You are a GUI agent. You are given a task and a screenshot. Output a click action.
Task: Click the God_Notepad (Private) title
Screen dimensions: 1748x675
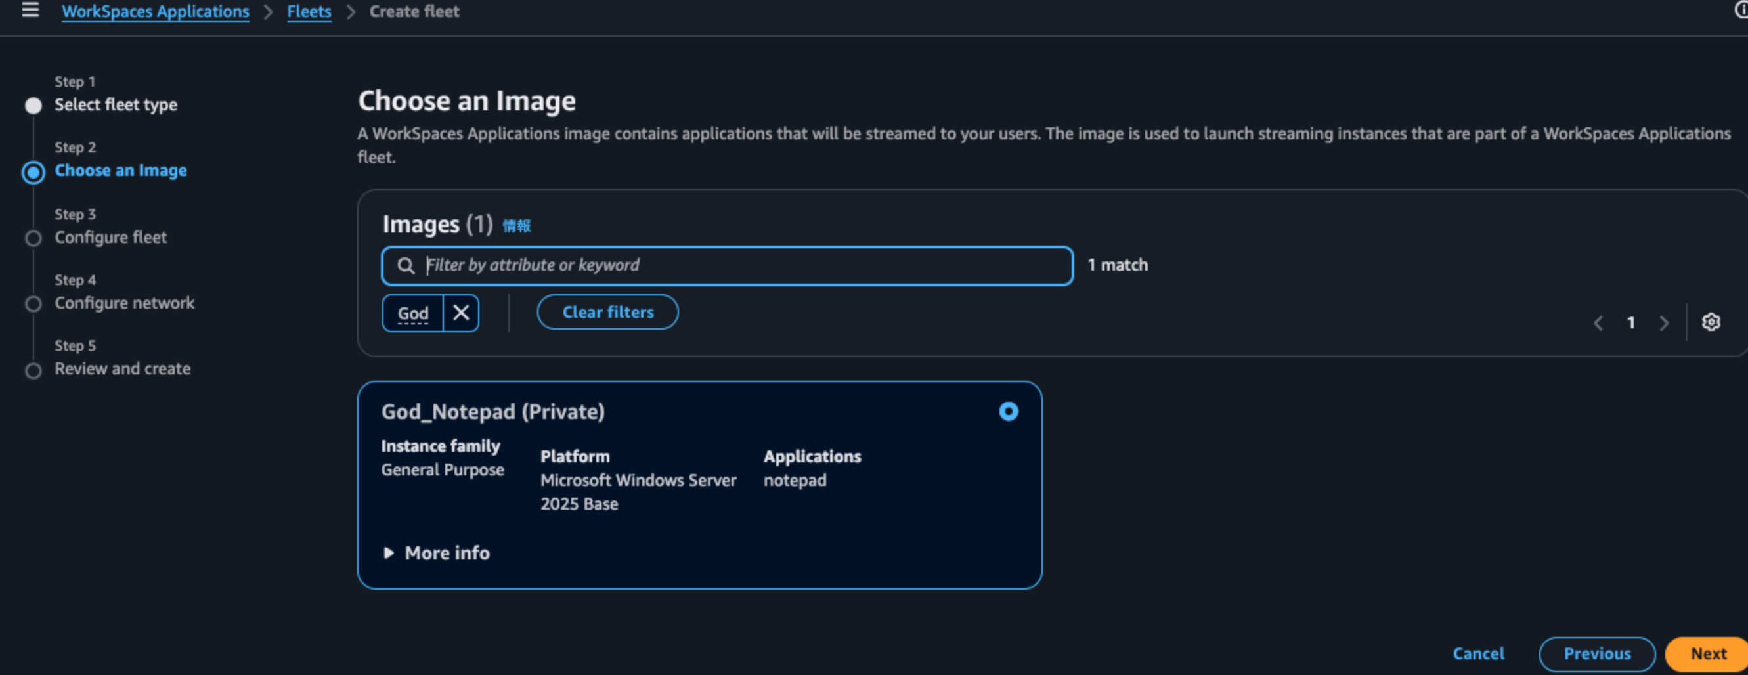coord(492,412)
